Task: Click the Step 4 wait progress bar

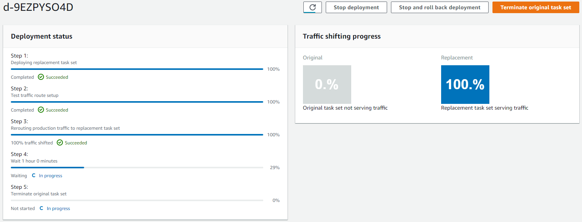Action: tap(137, 168)
